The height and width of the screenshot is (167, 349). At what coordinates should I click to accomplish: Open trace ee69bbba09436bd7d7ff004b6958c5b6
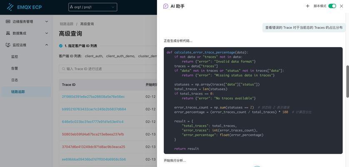pos(94,159)
